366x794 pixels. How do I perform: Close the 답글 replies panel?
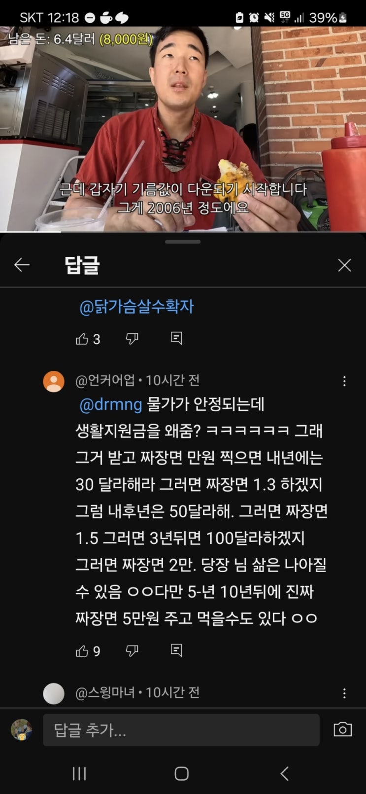pyautogui.click(x=344, y=265)
